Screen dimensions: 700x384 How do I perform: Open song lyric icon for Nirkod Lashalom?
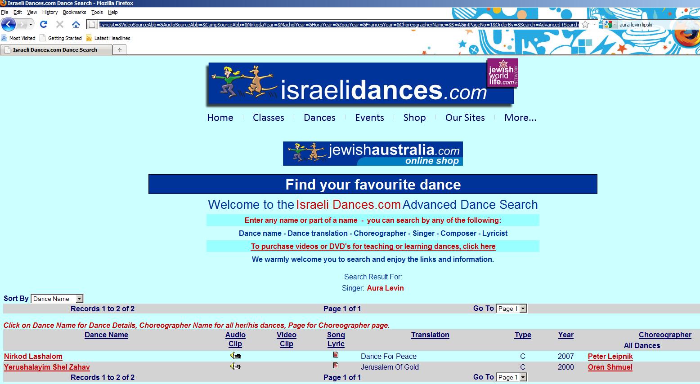(x=336, y=355)
